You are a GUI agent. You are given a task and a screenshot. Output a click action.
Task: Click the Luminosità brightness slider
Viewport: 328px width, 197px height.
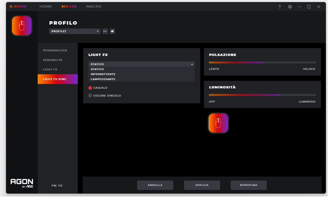262,95
